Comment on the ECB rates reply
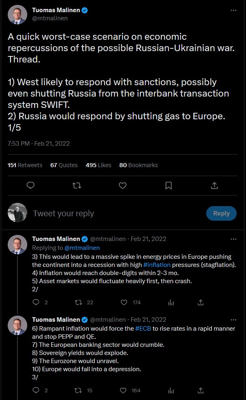Viewport: 246px width, 400px height. (36, 390)
